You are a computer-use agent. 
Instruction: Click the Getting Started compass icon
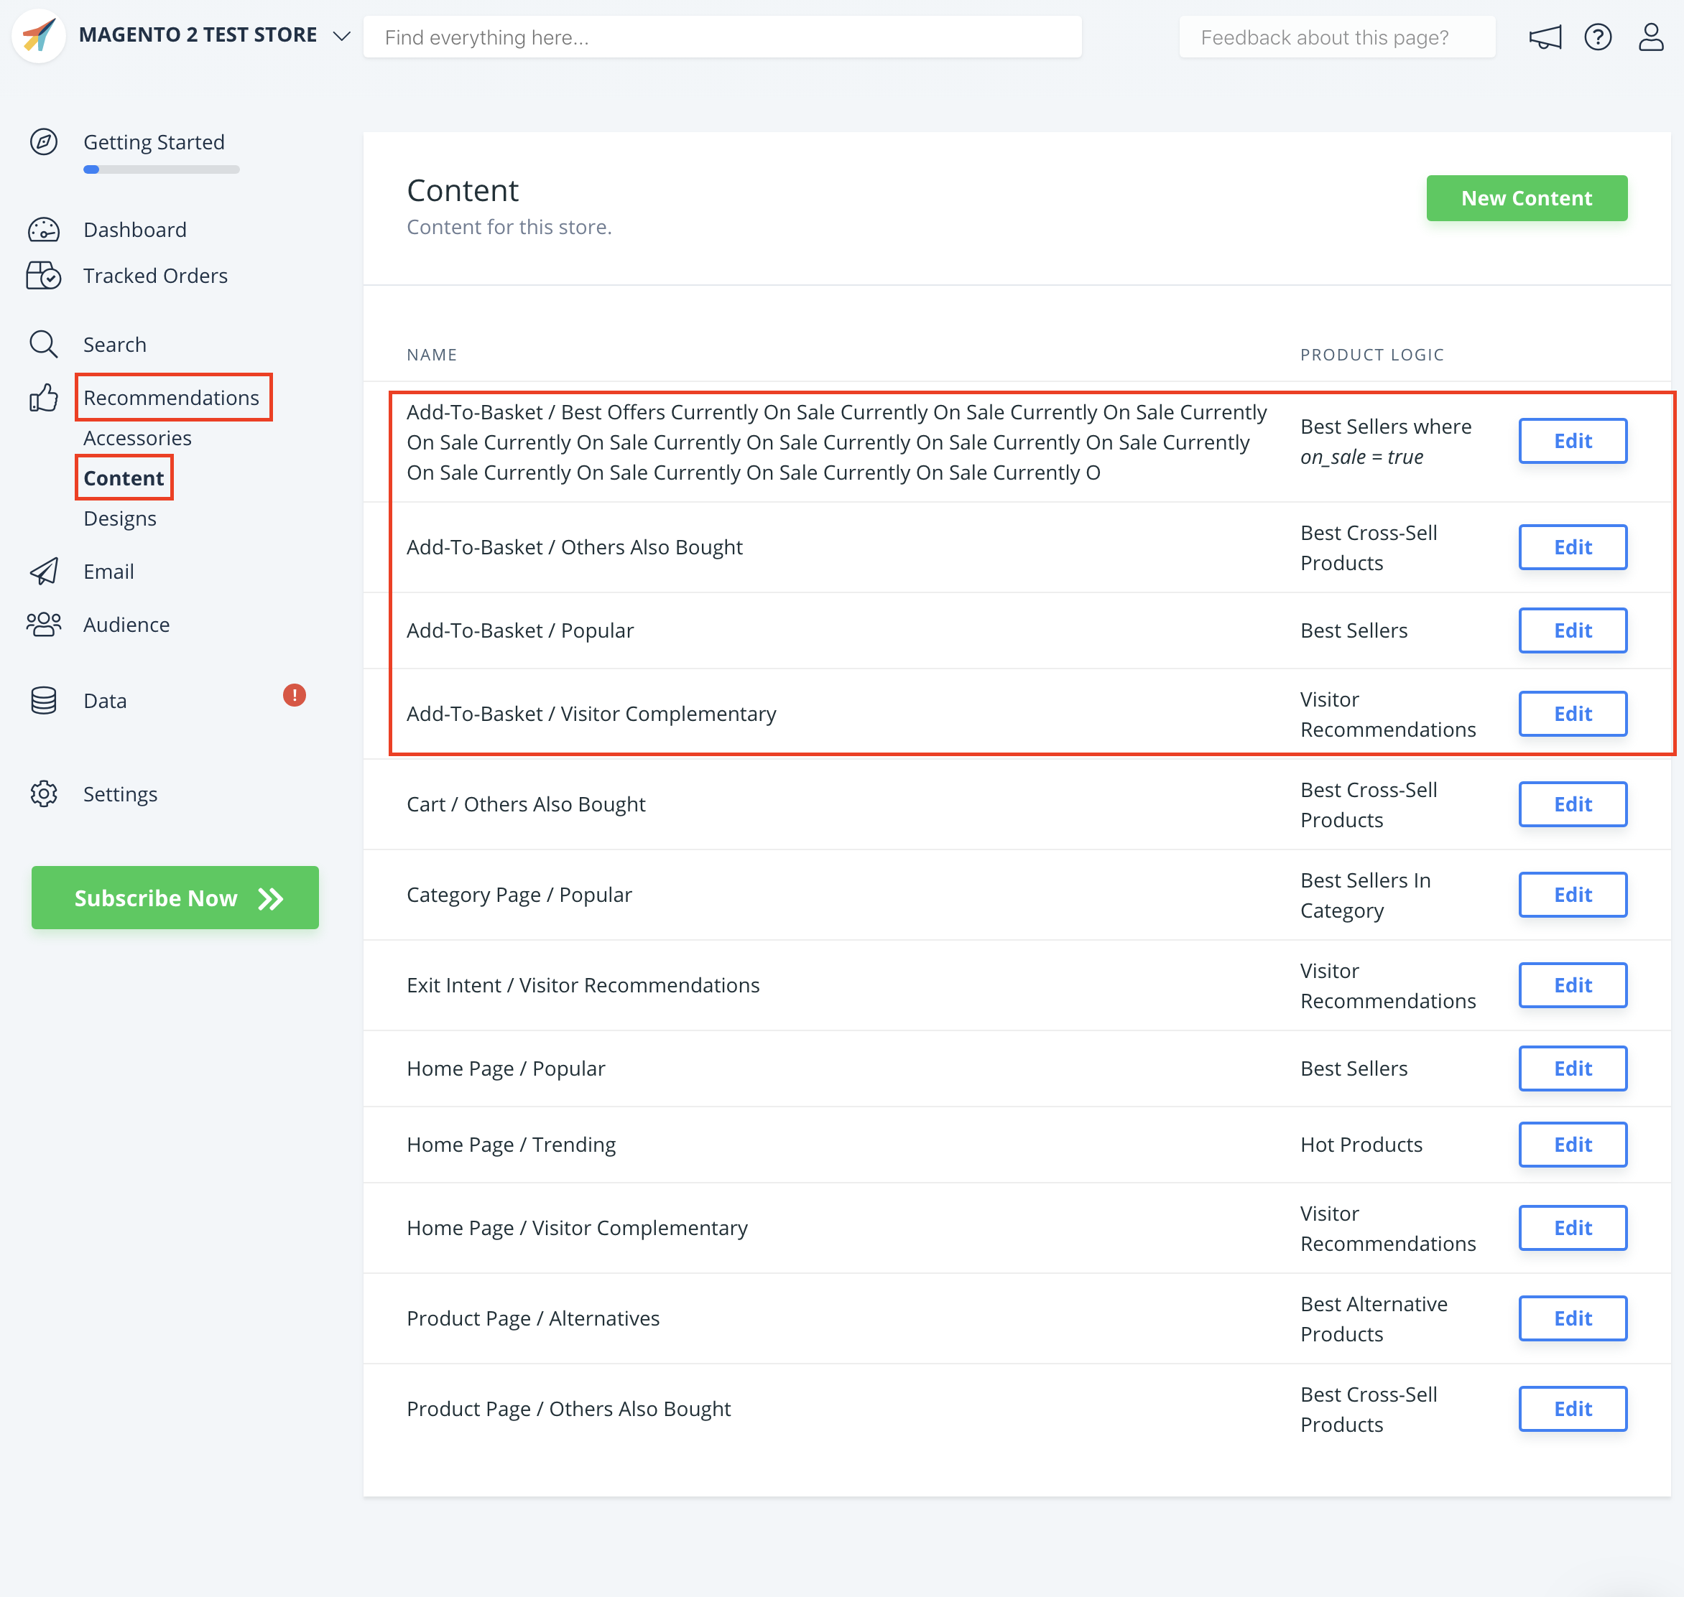(x=43, y=141)
